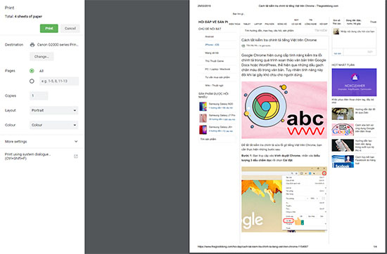Click the Google doodle thumbnail in sidebar
Image resolution: width=387 pixels, height=254 pixels.
[343, 130]
